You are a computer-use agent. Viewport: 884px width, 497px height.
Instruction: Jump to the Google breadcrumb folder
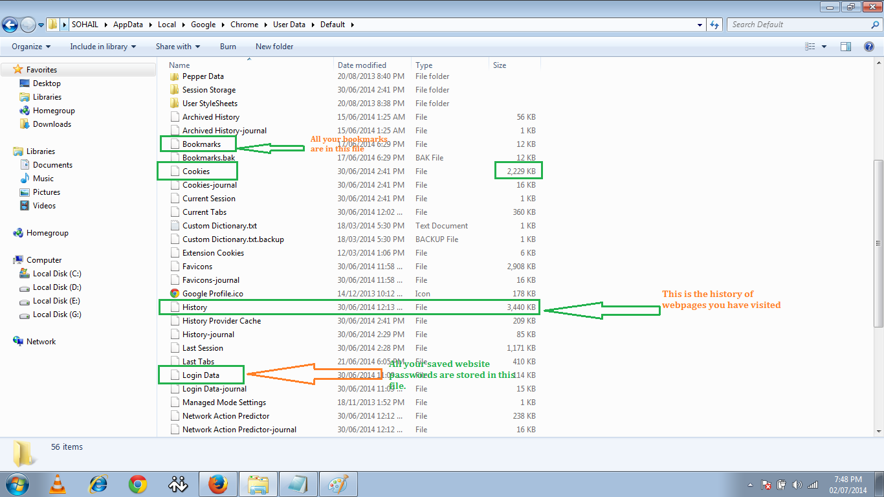[x=203, y=25]
